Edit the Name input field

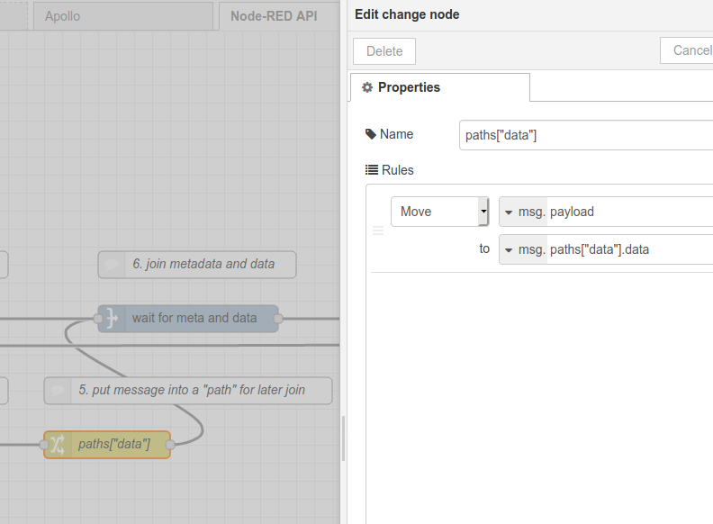pos(586,135)
